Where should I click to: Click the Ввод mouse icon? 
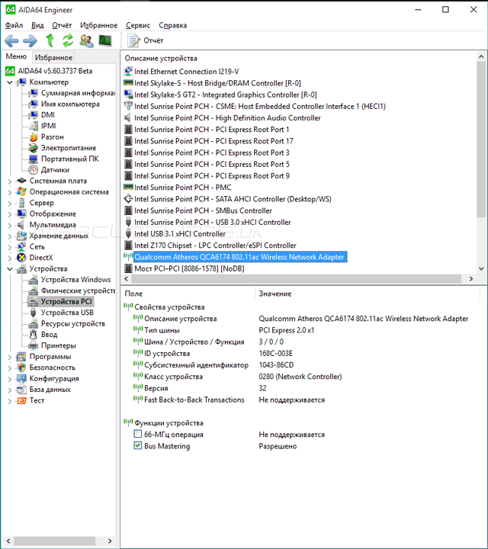pos(34,335)
